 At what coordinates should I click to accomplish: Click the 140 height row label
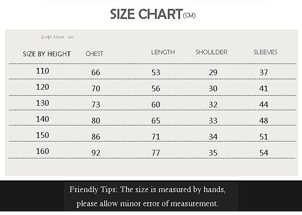(x=42, y=119)
